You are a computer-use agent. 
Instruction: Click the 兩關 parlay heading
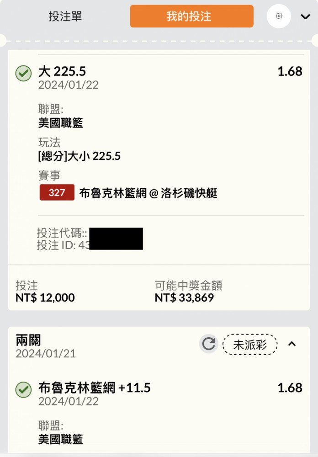(x=28, y=340)
